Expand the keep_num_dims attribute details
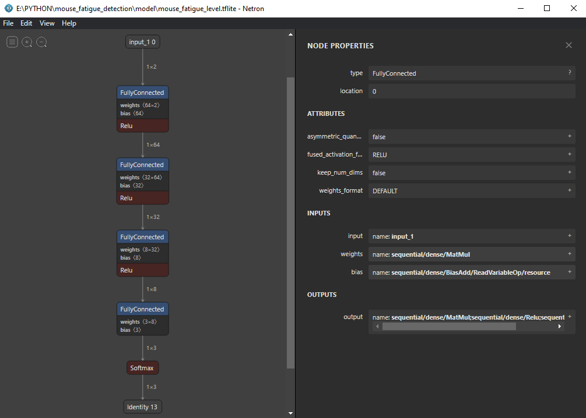Viewport: 586px width, 418px height. pos(570,172)
